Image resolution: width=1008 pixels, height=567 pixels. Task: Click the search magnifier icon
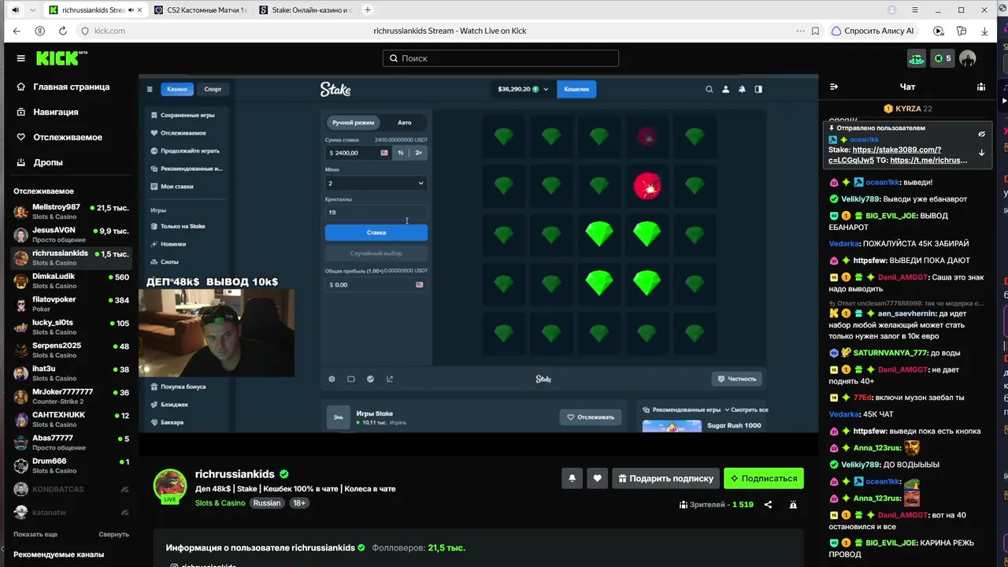coord(394,58)
